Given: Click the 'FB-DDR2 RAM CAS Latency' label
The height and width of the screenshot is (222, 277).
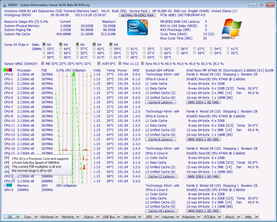Looking at the screenshot, I should [180, 22].
